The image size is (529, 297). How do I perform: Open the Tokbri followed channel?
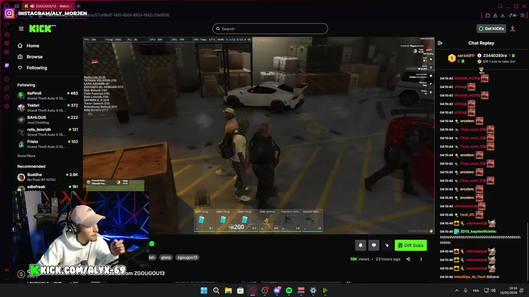click(48, 108)
